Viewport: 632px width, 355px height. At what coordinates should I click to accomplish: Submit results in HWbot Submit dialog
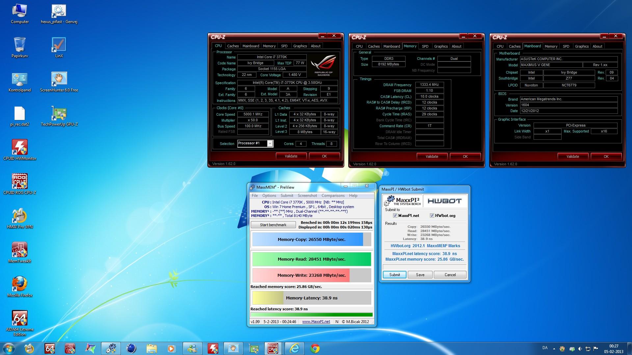coord(395,275)
